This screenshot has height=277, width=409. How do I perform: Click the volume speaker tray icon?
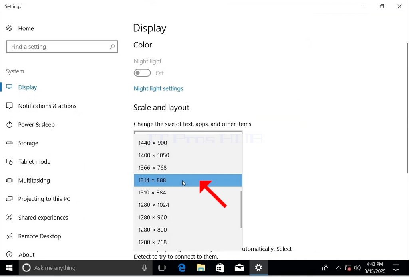(x=357, y=267)
